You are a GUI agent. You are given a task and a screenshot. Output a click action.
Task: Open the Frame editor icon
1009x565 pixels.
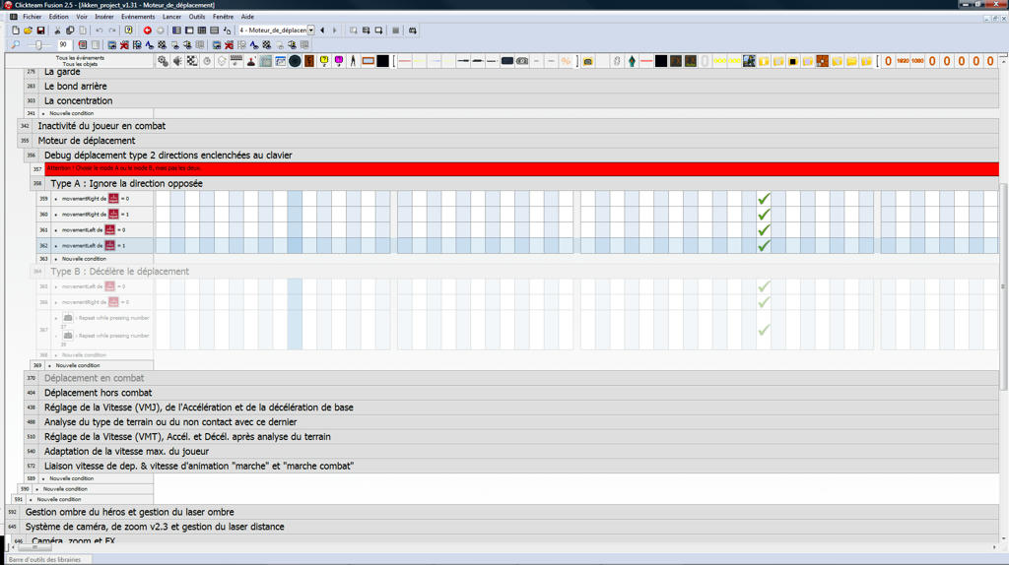[189, 31]
